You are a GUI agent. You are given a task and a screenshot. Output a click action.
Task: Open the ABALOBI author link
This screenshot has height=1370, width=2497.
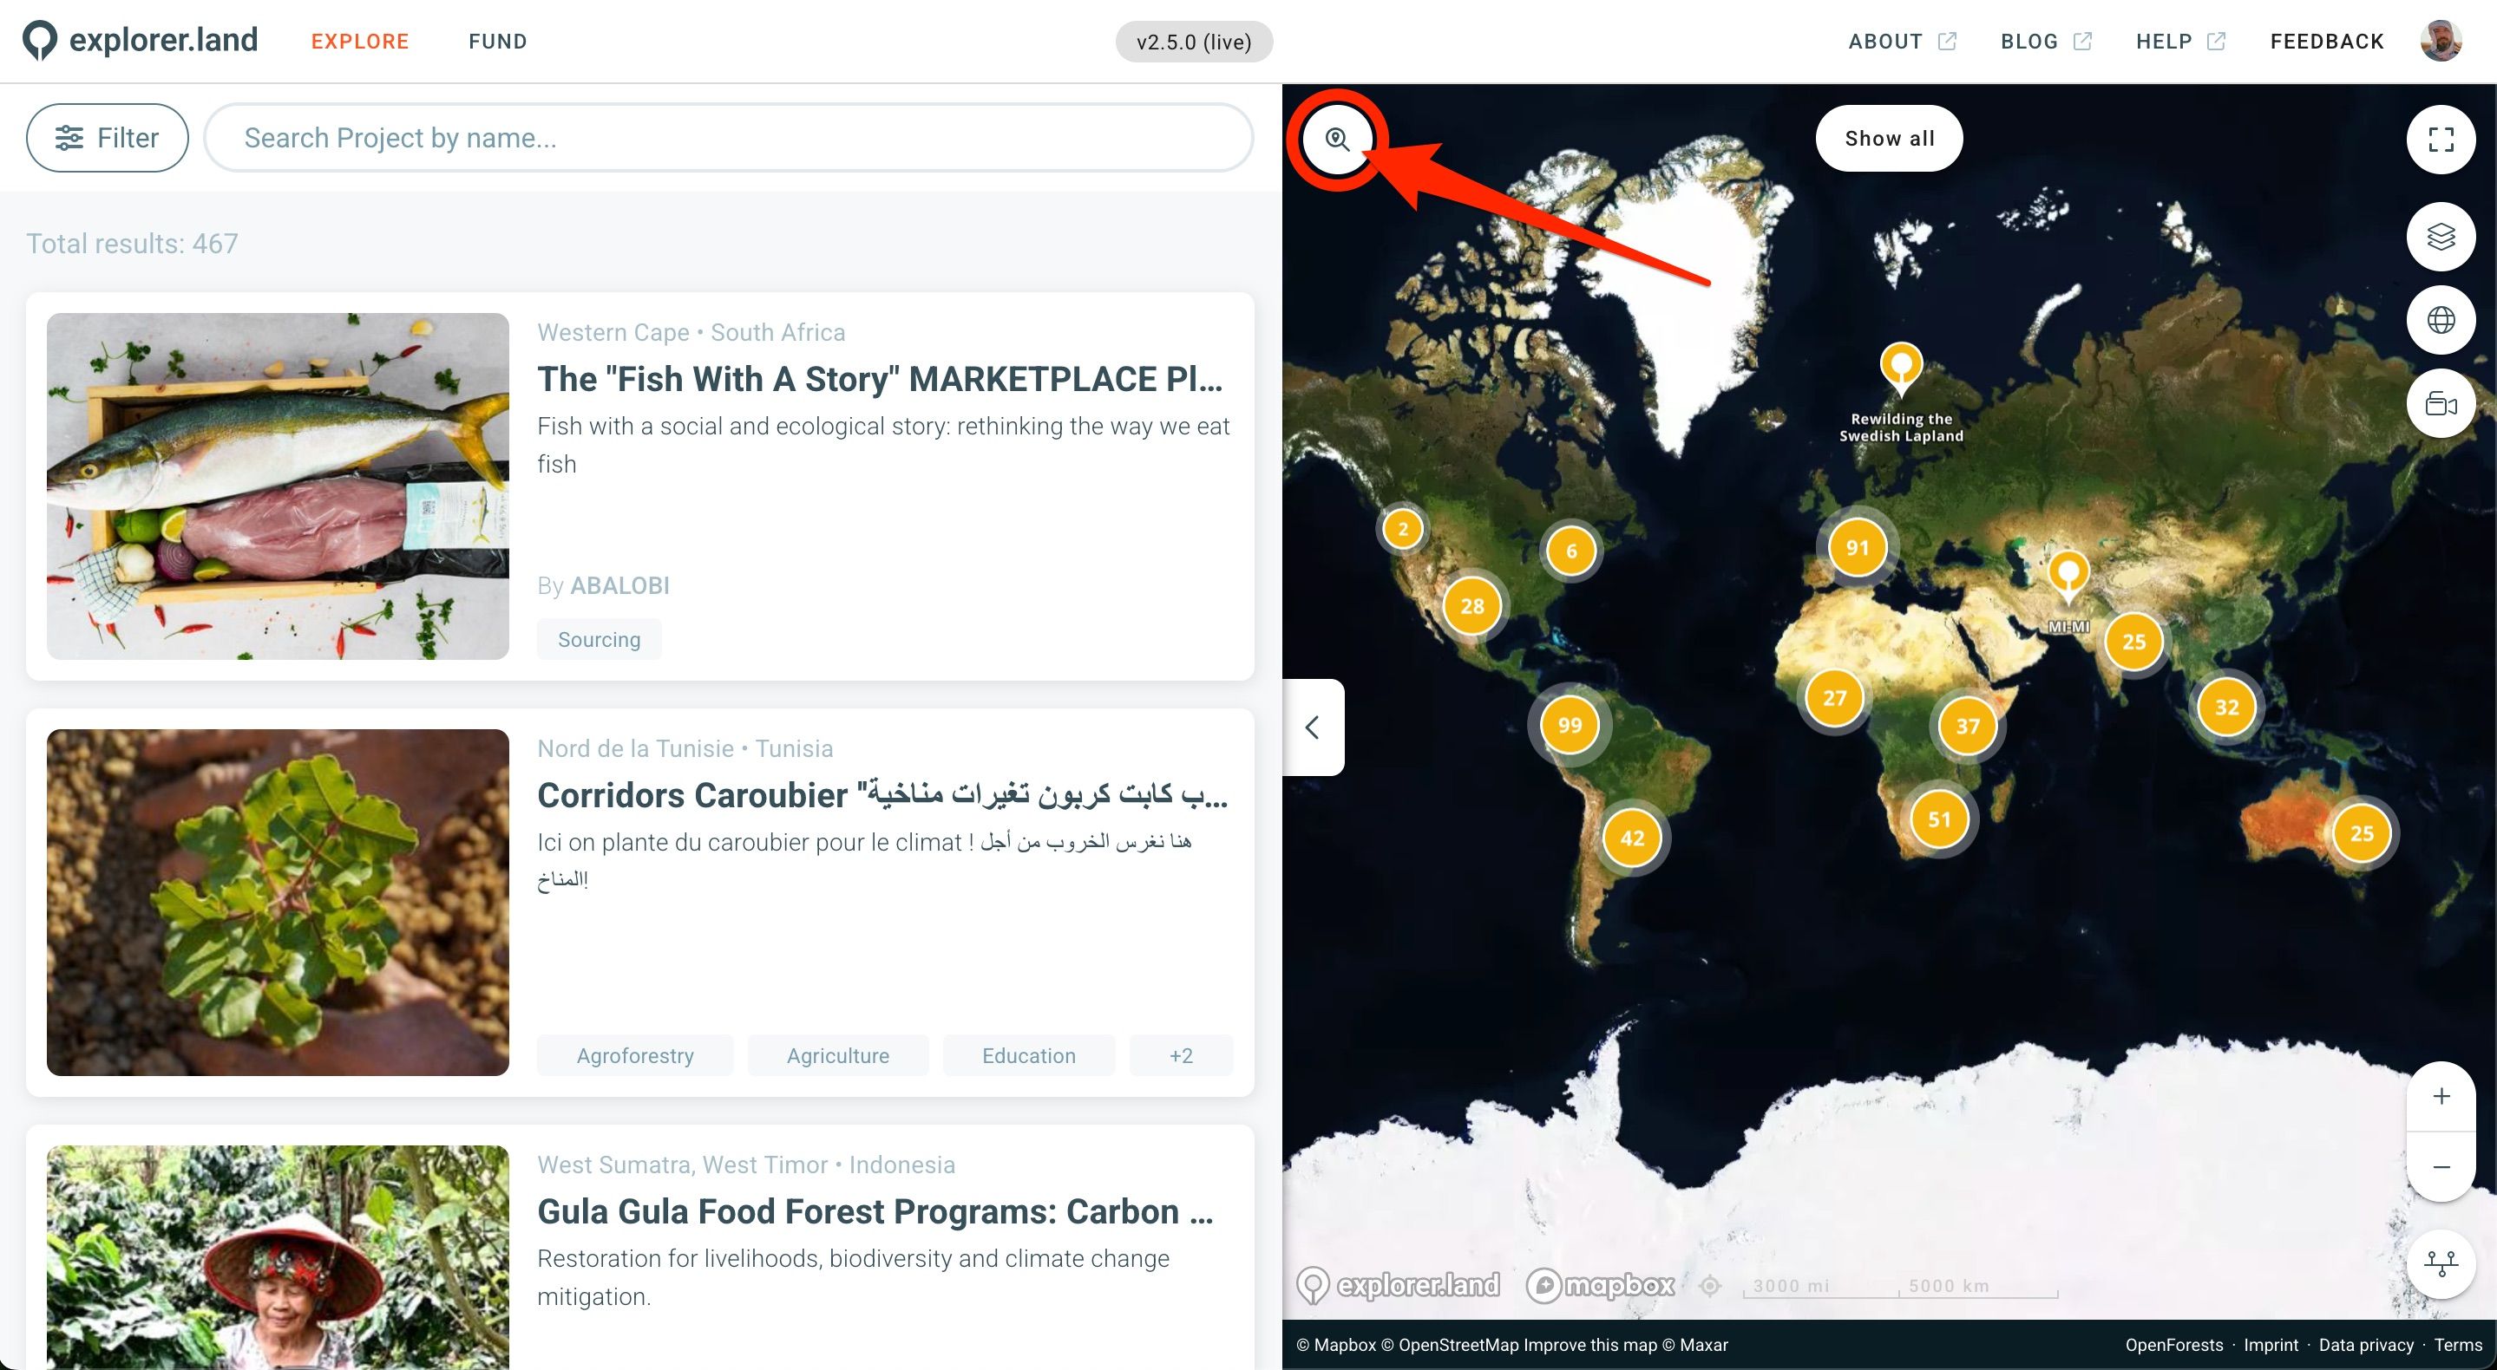click(x=619, y=585)
